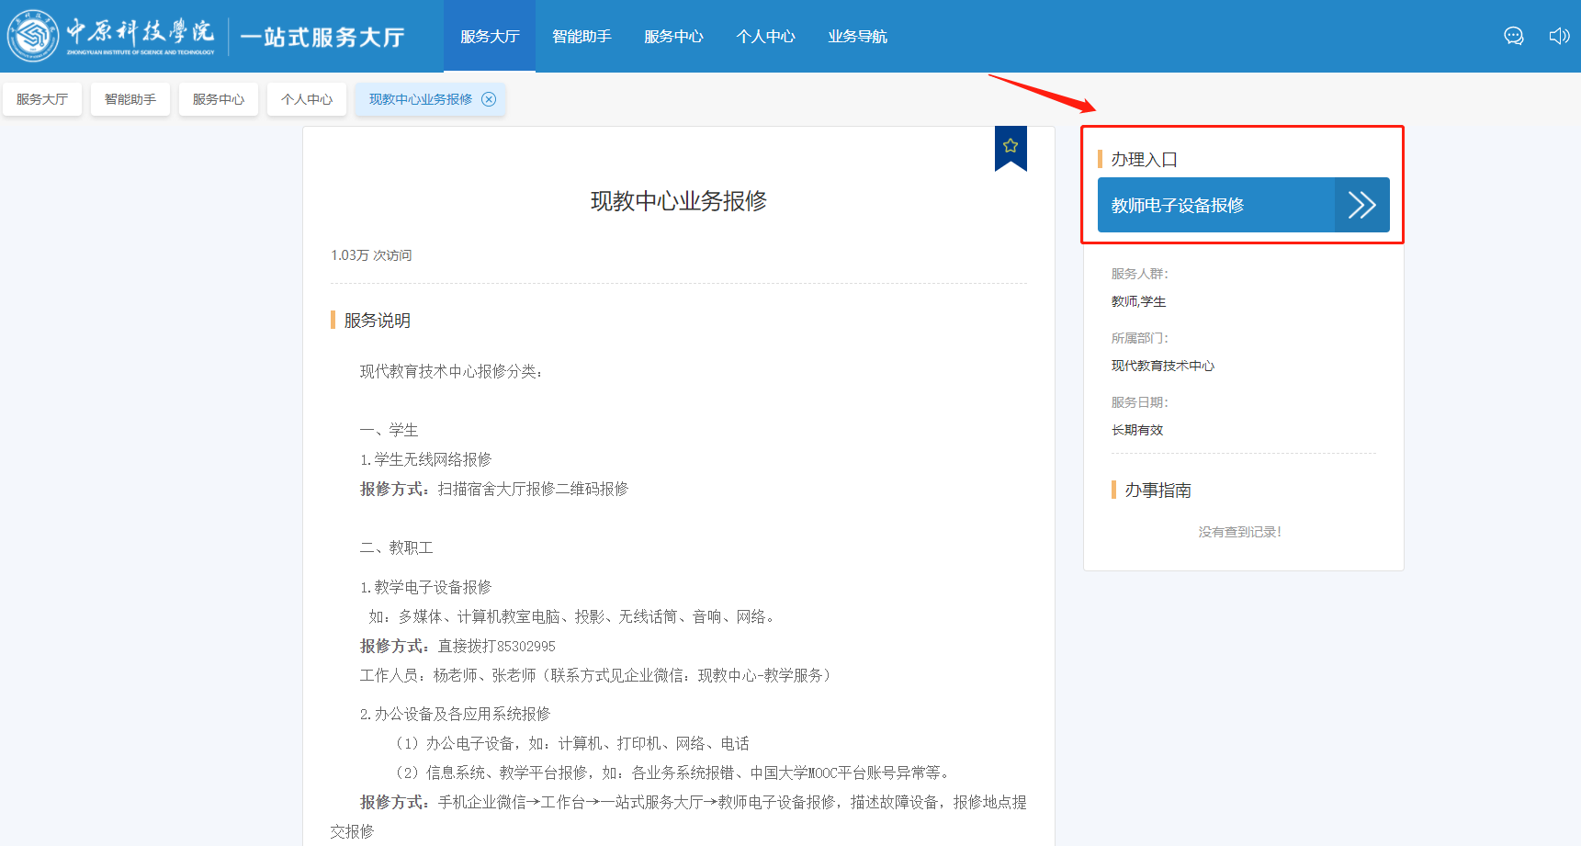Click the speaker announcement icon in header

tap(1559, 36)
